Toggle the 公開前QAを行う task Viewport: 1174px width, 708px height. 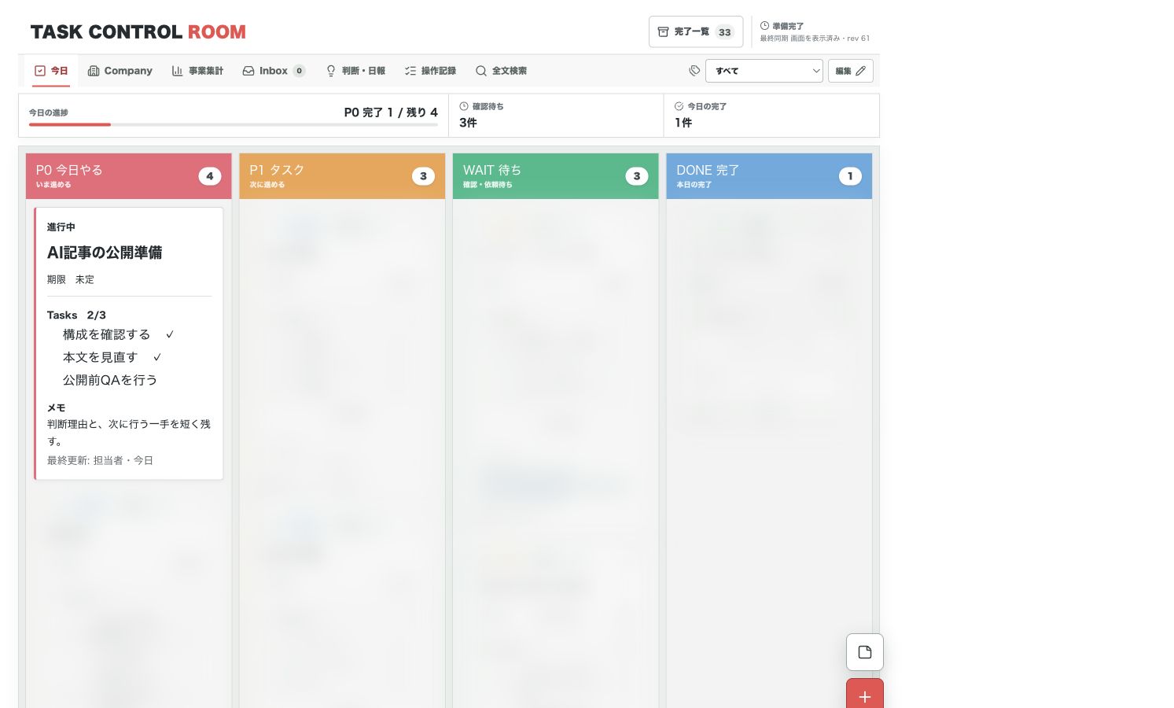(x=110, y=380)
